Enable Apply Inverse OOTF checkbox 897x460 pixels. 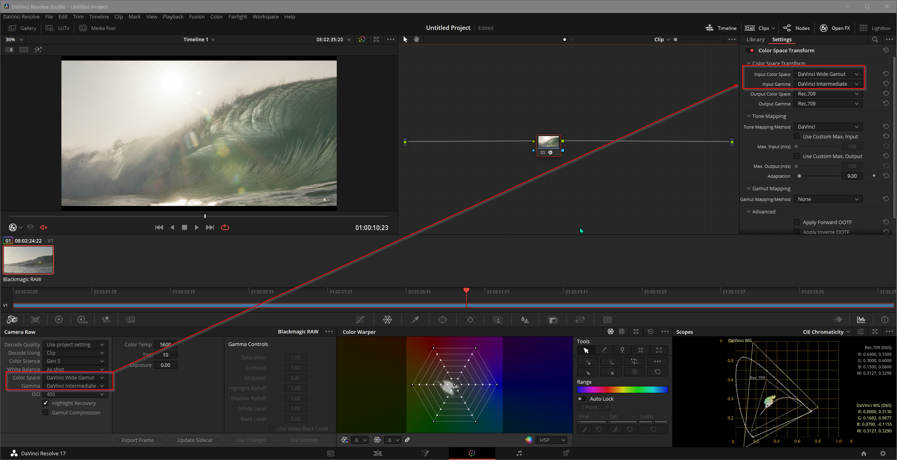796,232
